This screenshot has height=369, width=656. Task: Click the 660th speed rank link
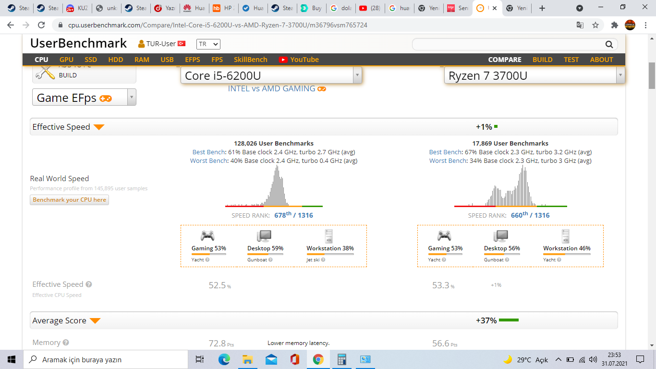click(530, 215)
